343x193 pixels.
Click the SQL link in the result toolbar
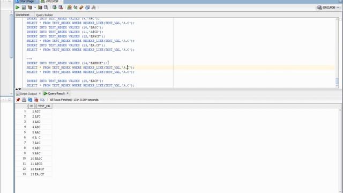click(42, 100)
